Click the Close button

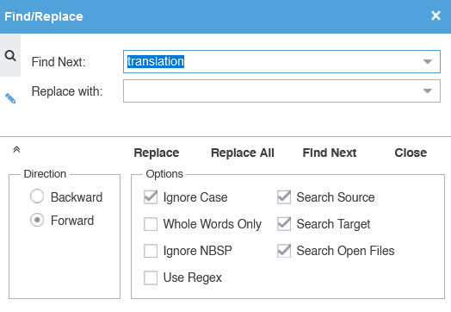411,153
